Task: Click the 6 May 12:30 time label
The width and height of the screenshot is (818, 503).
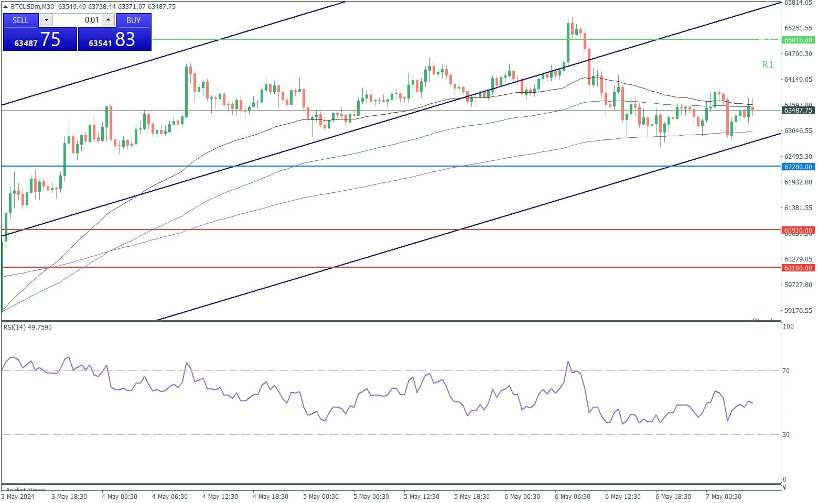Action: tap(623, 497)
